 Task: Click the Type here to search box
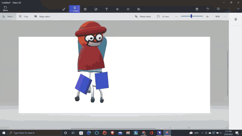34,133
